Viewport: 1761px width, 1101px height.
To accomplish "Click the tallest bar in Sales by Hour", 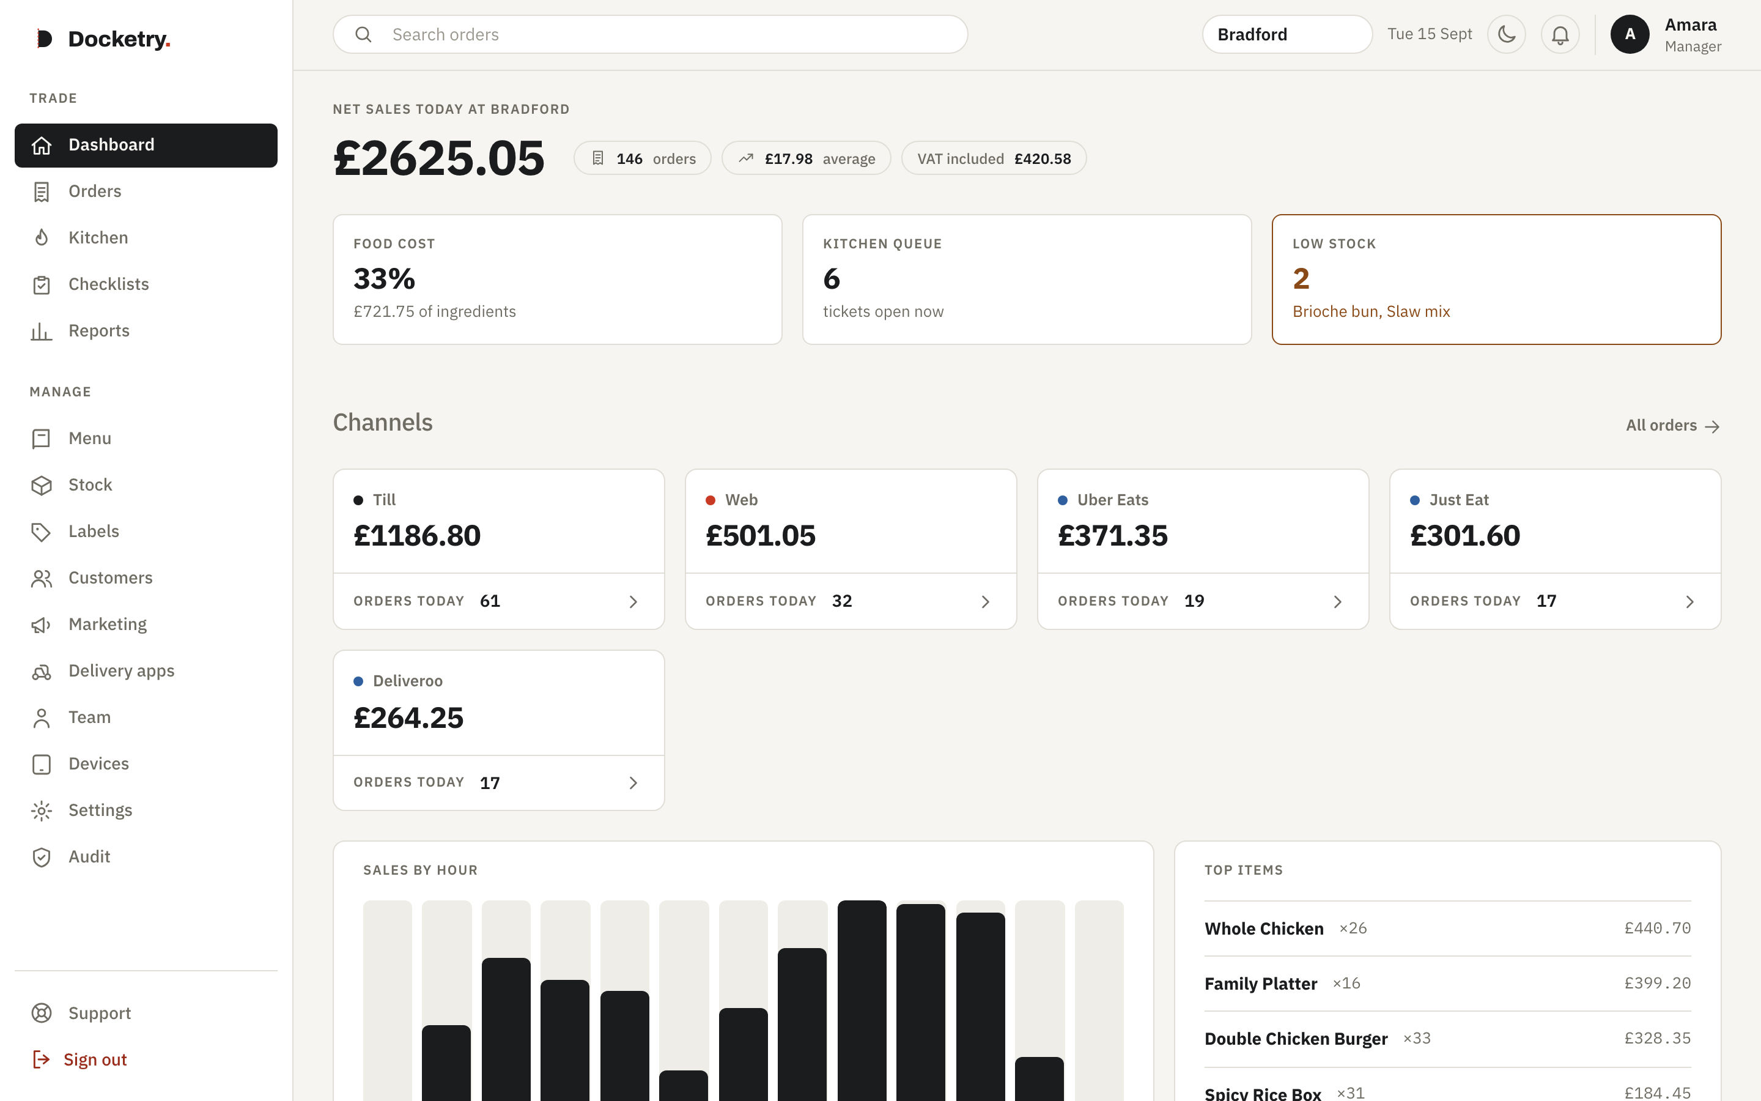I will pos(862,1001).
